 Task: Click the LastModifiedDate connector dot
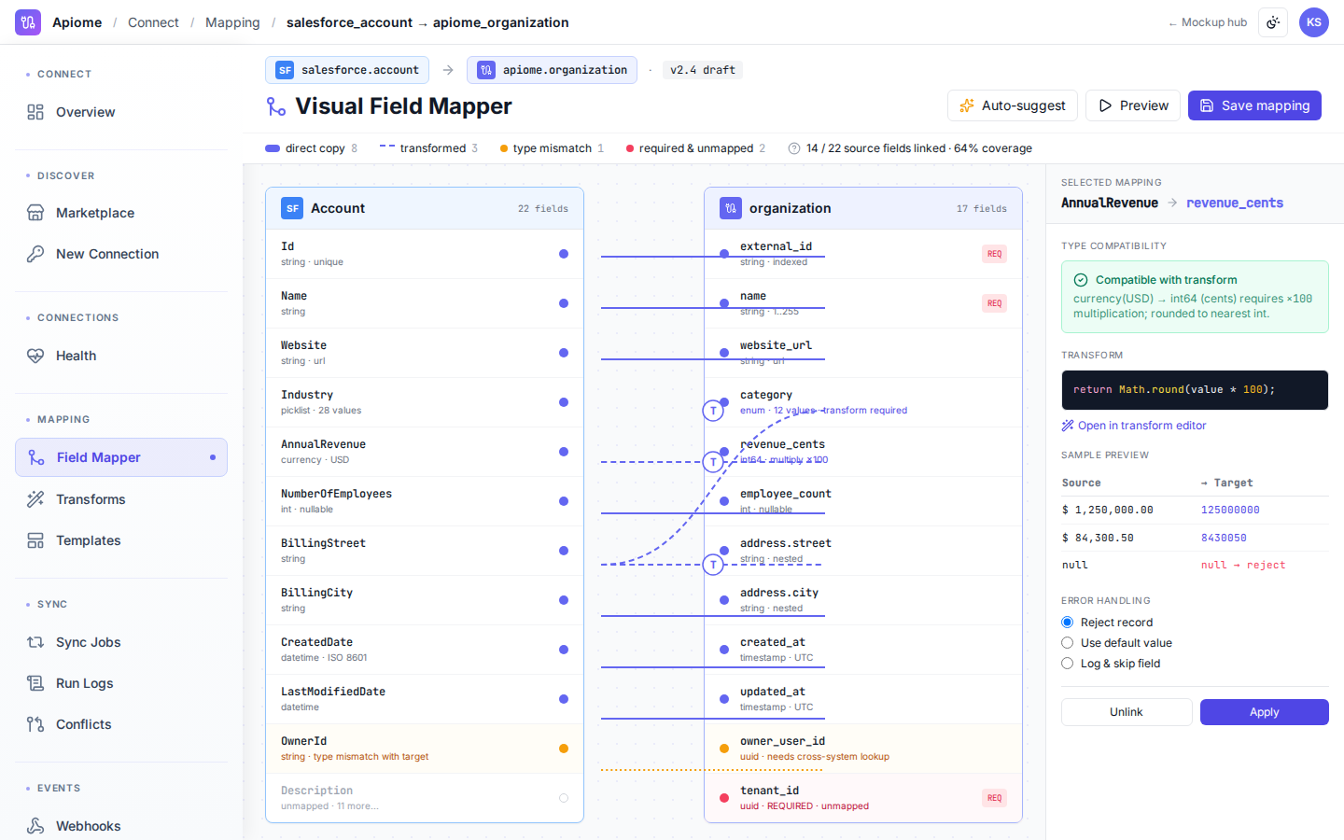(x=564, y=699)
